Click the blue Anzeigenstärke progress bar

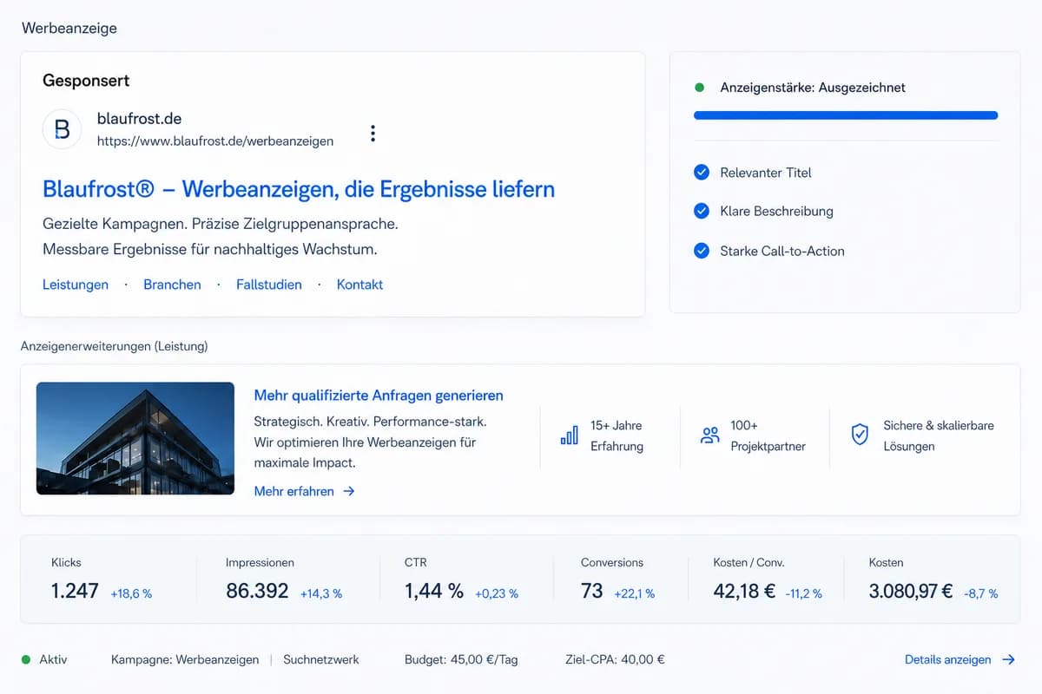[846, 115]
